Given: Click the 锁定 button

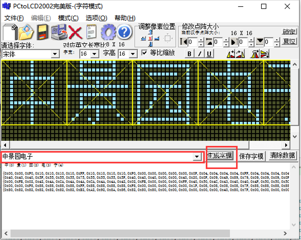Looking at the screenshot, I should pos(289,32).
